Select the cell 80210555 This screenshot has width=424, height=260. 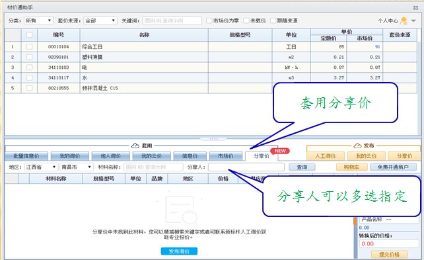point(58,88)
